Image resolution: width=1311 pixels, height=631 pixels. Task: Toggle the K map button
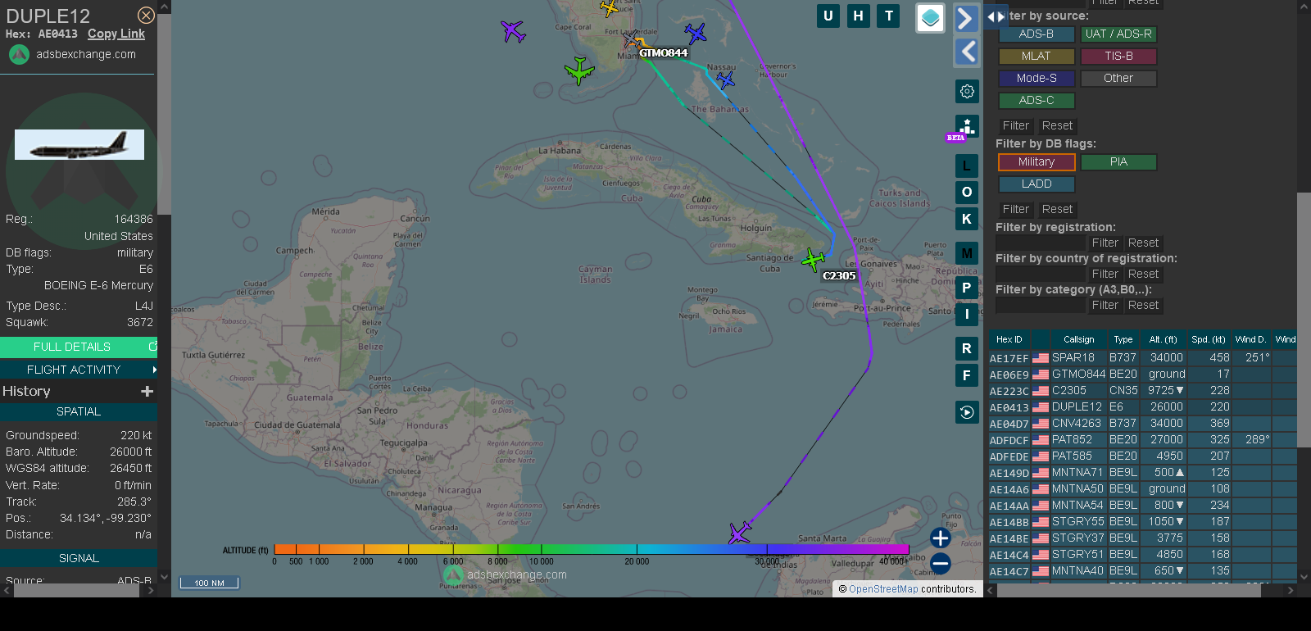click(967, 219)
